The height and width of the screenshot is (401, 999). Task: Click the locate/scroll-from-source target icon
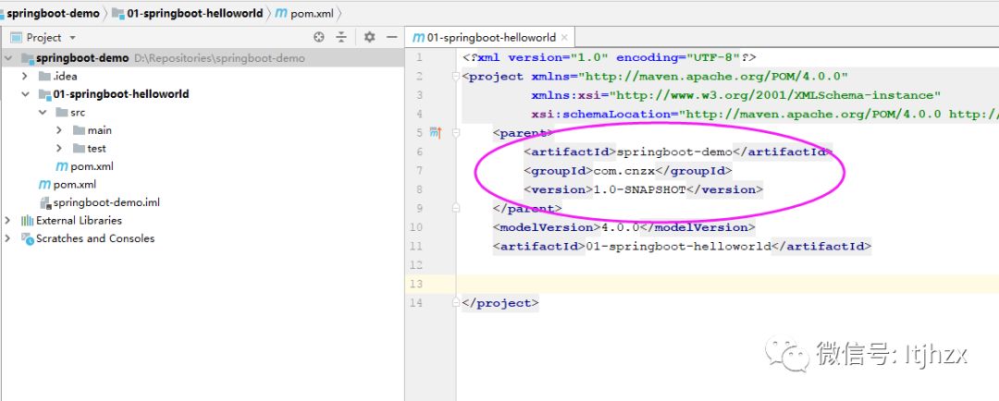pyautogui.click(x=319, y=37)
